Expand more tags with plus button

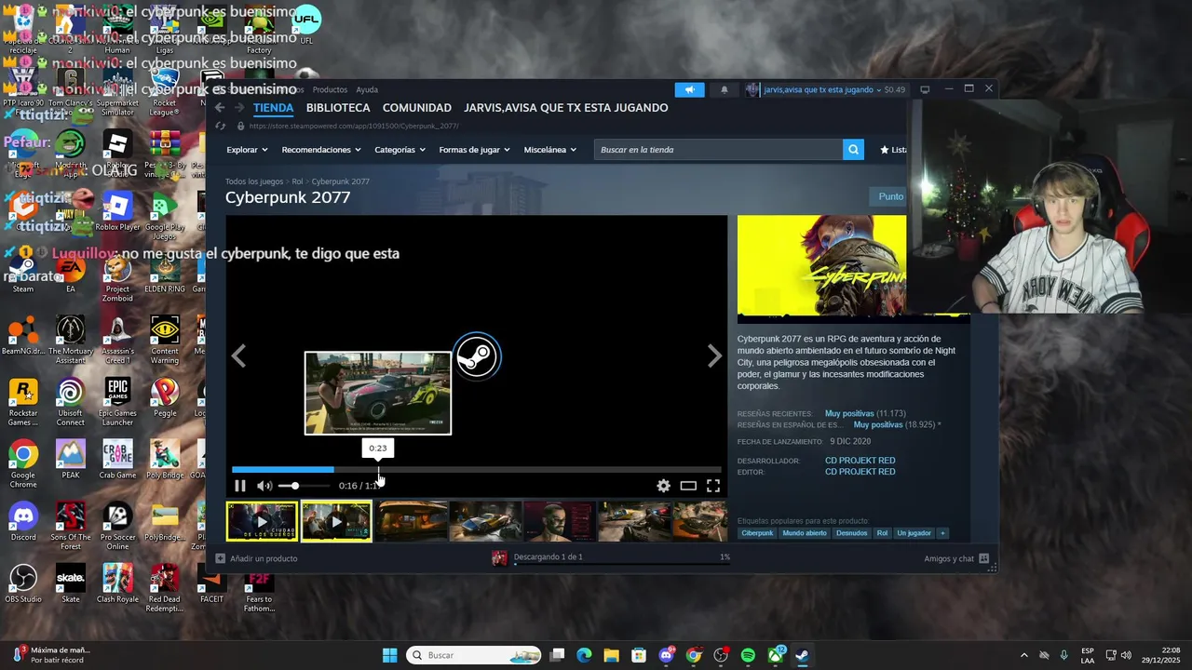click(942, 533)
